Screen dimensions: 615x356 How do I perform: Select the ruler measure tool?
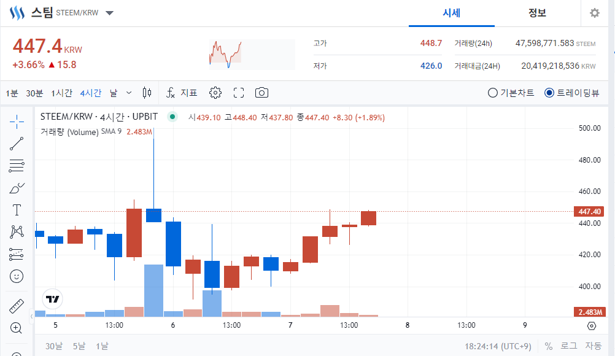[17, 306]
